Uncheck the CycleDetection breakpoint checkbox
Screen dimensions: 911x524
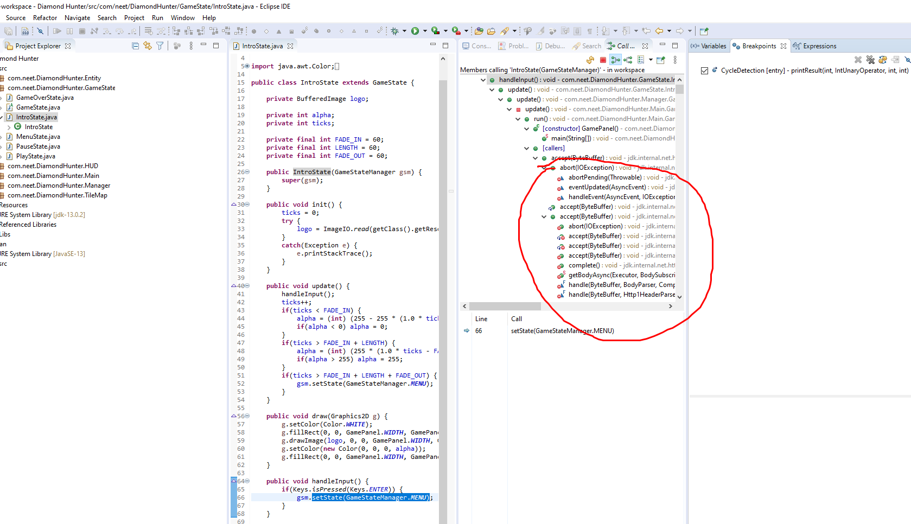coord(704,71)
